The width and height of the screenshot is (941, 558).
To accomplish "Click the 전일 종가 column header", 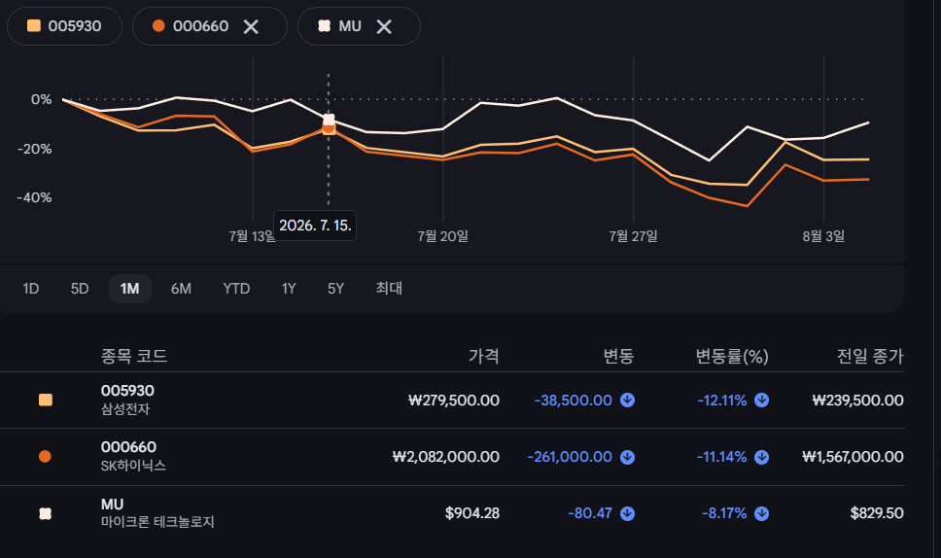I will click(870, 357).
